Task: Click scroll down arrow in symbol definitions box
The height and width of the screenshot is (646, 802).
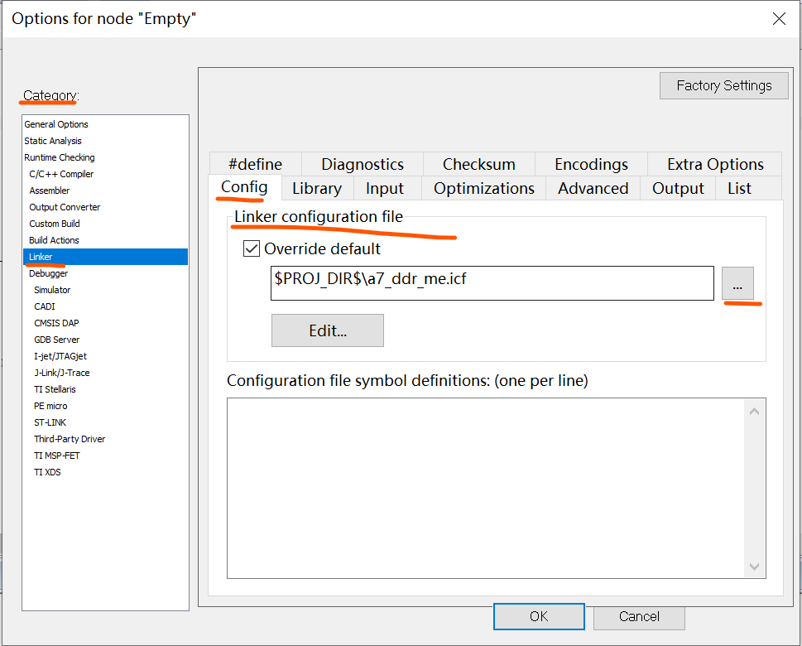Action: tap(754, 566)
